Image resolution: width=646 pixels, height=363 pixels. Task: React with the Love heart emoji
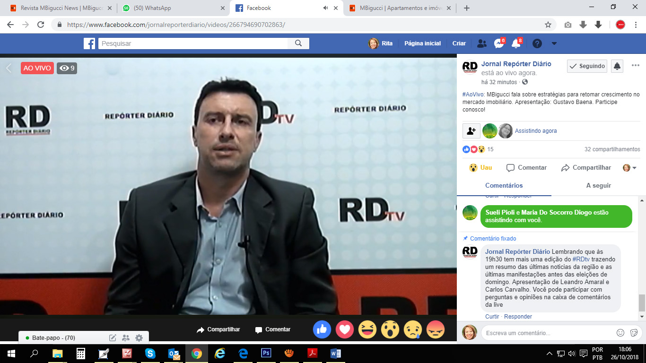tap(345, 329)
